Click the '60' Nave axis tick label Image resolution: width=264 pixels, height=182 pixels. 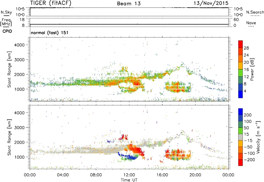[236, 20]
